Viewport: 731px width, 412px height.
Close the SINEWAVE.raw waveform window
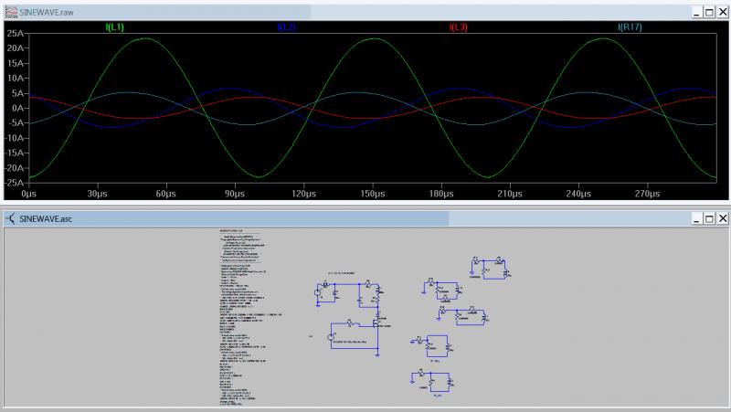722,12
